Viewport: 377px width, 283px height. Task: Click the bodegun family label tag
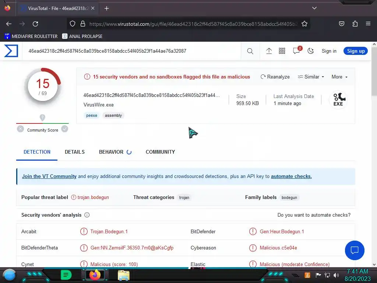coord(289,198)
